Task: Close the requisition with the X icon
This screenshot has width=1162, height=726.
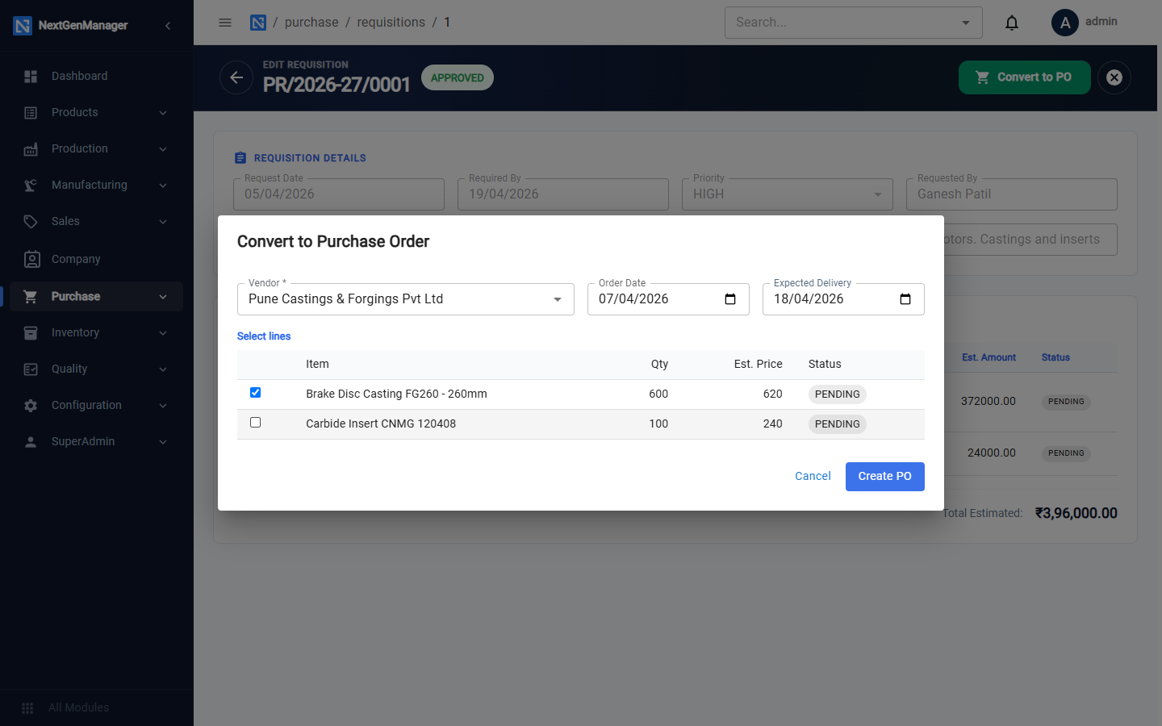Action: [1114, 77]
